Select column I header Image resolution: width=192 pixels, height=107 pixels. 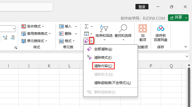[x=8, y=66]
